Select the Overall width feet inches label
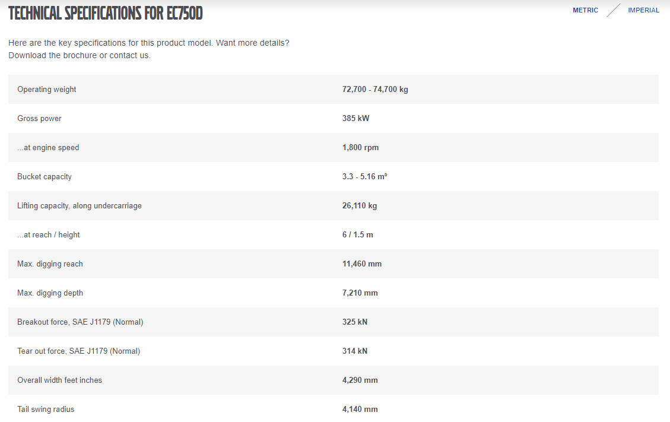 click(60, 380)
